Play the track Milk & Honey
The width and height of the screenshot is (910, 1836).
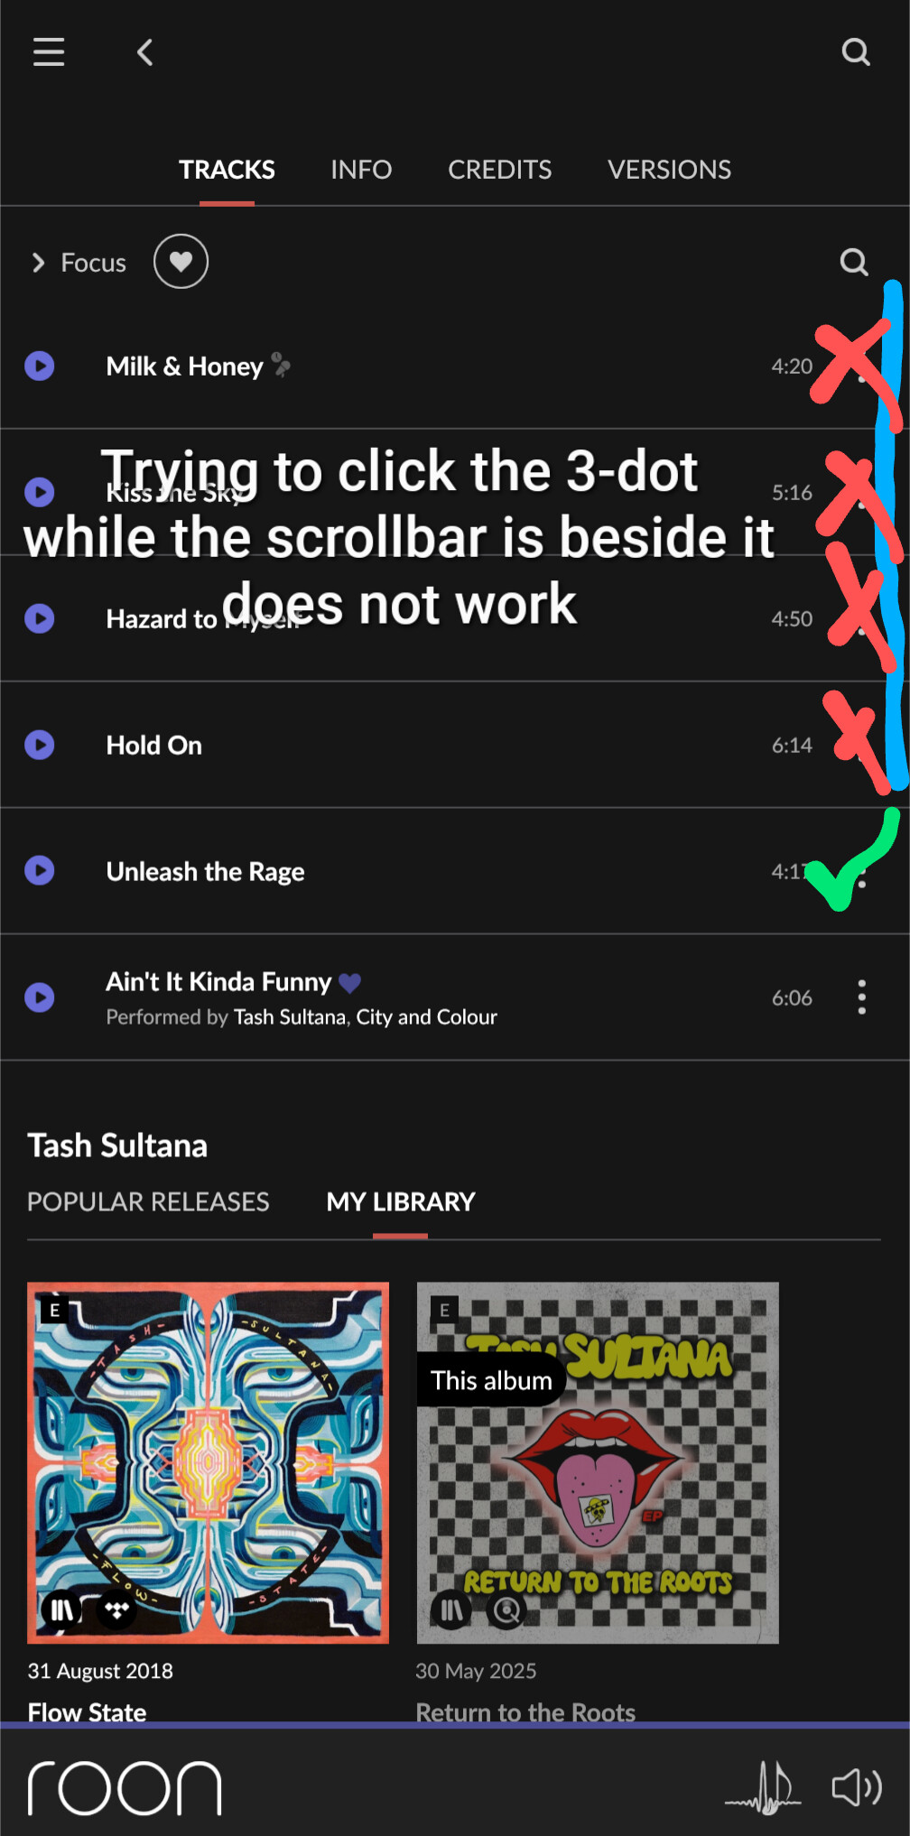40,366
